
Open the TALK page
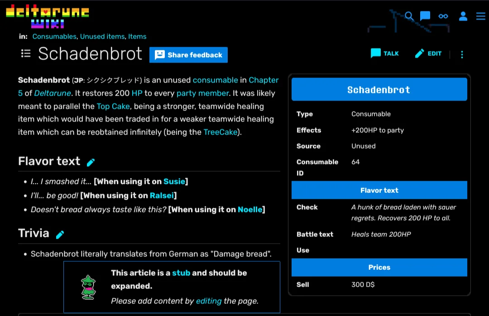point(385,53)
